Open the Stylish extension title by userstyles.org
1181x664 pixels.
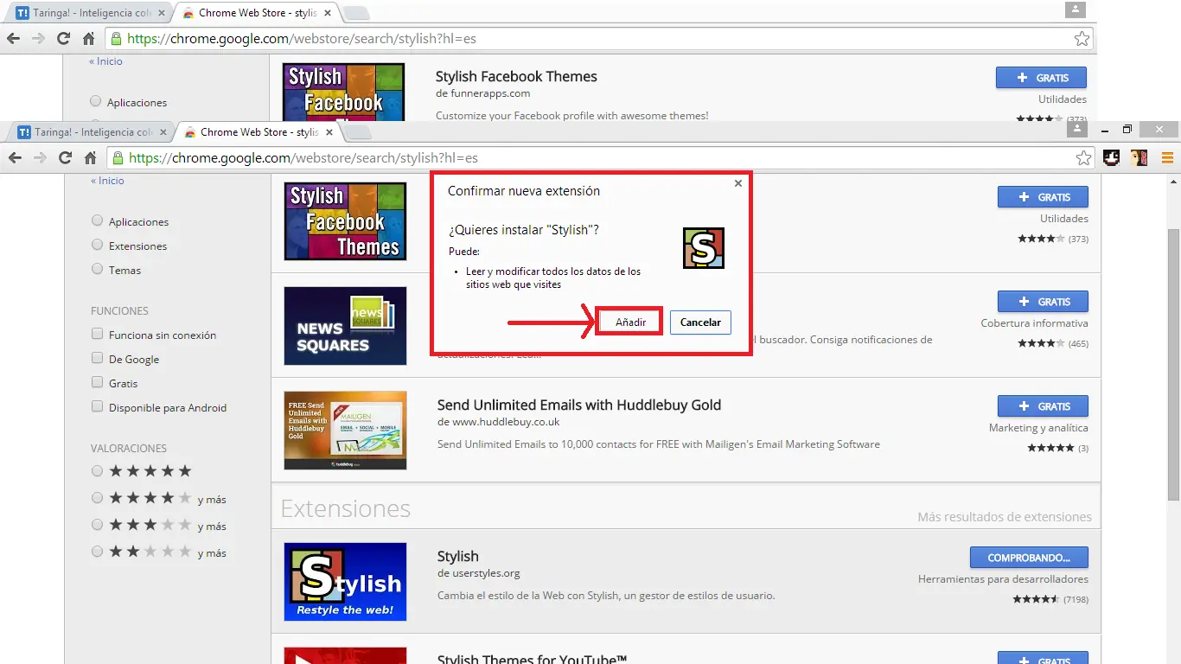(457, 556)
